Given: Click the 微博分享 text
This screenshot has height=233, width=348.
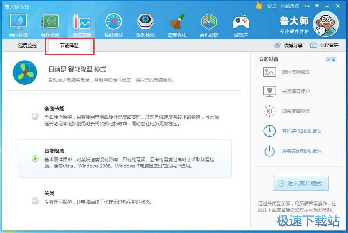Looking at the screenshot, I should (x=293, y=45).
